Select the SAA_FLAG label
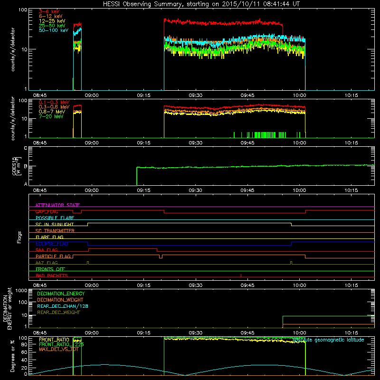The image size is (380, 380). click(x=47, y=250)
